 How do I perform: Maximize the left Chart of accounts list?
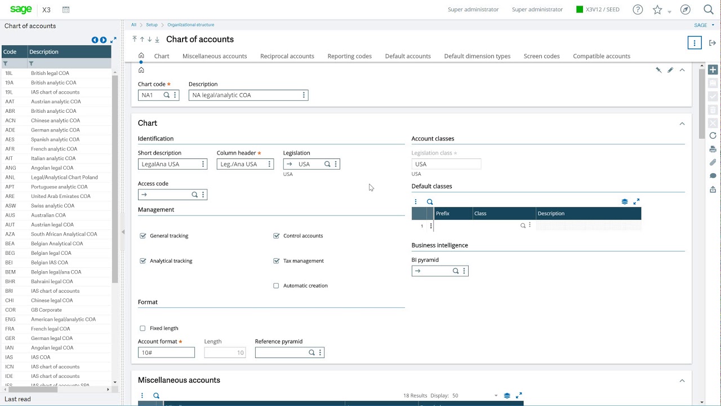click(x=113, y=40)
